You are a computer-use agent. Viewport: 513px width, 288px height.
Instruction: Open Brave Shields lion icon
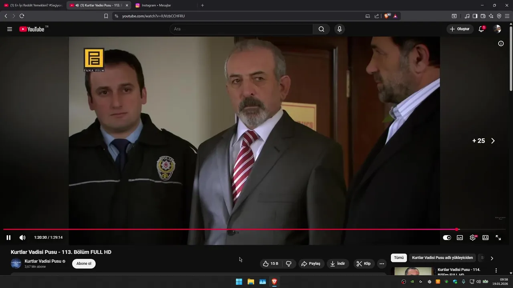[386, 16]
